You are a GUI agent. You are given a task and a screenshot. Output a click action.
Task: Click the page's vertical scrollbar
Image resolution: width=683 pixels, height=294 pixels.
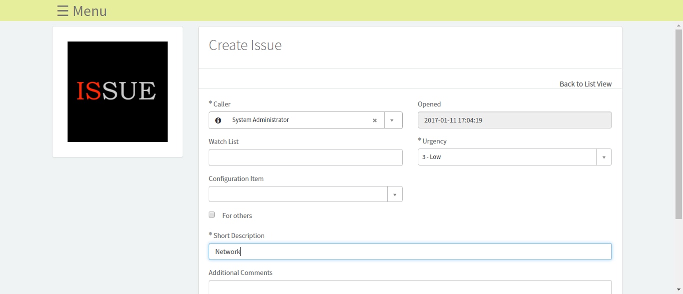click(679, 124)
